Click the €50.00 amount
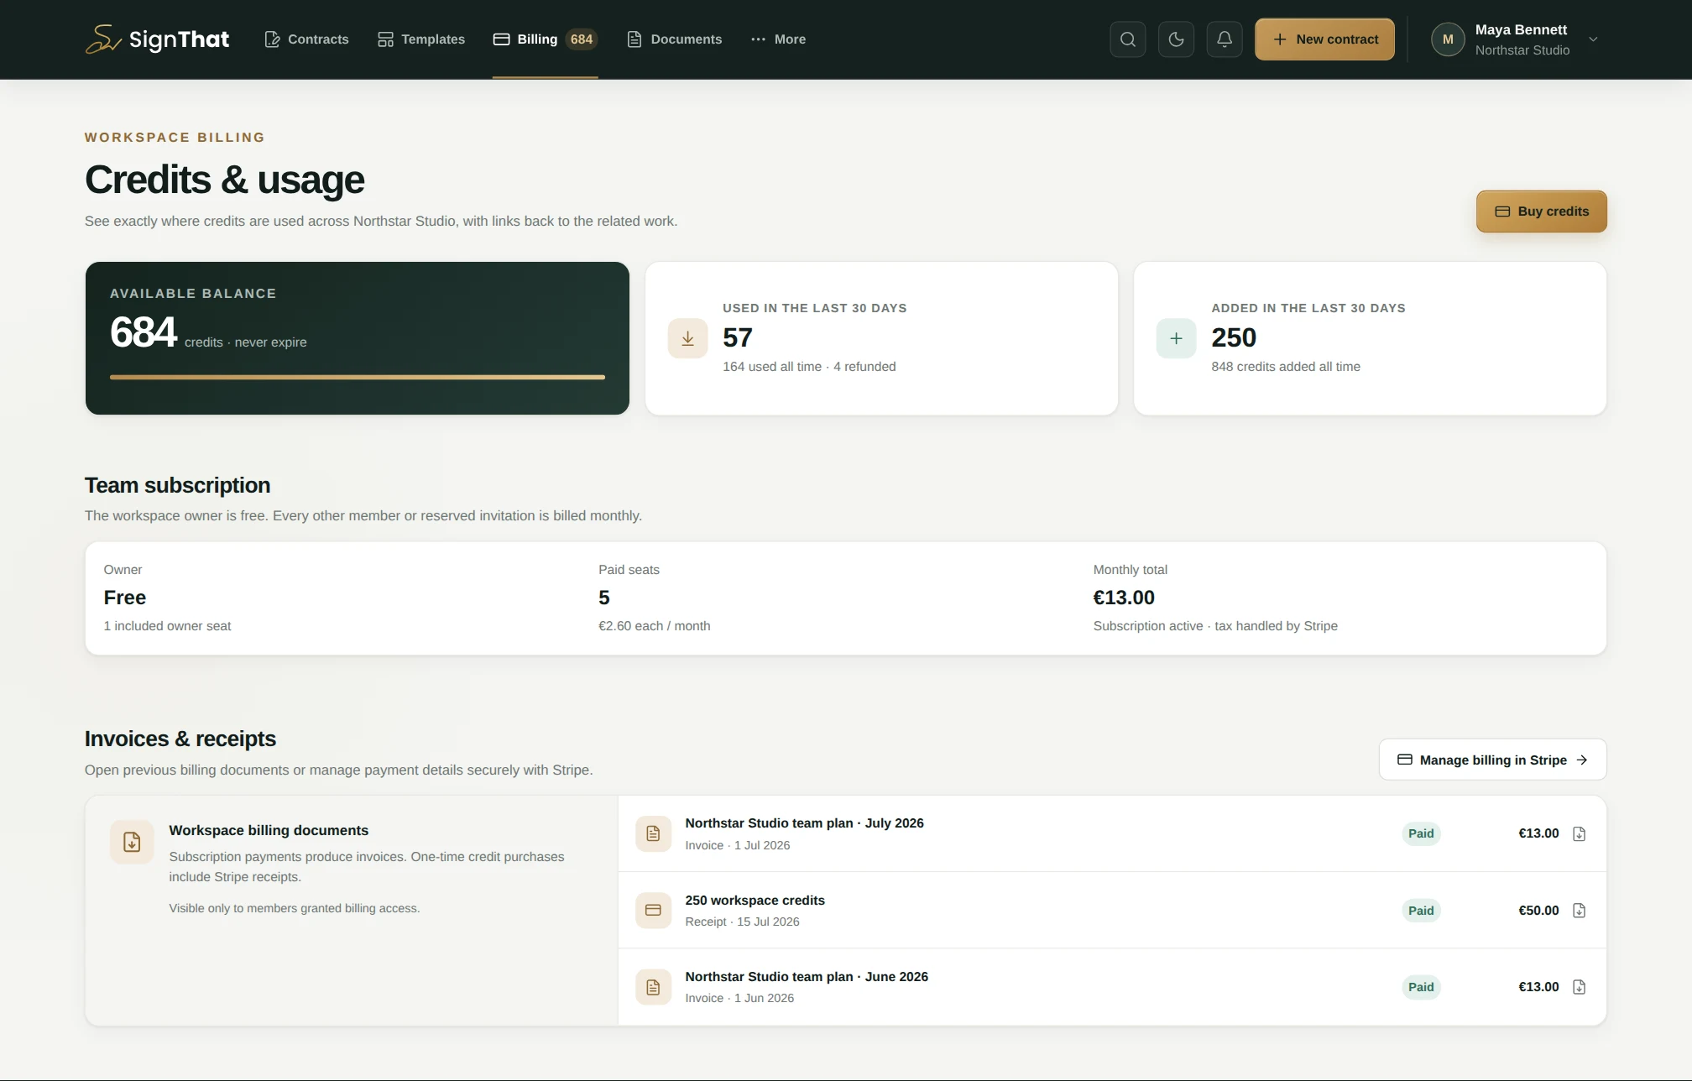 (x=1538, y=911)
